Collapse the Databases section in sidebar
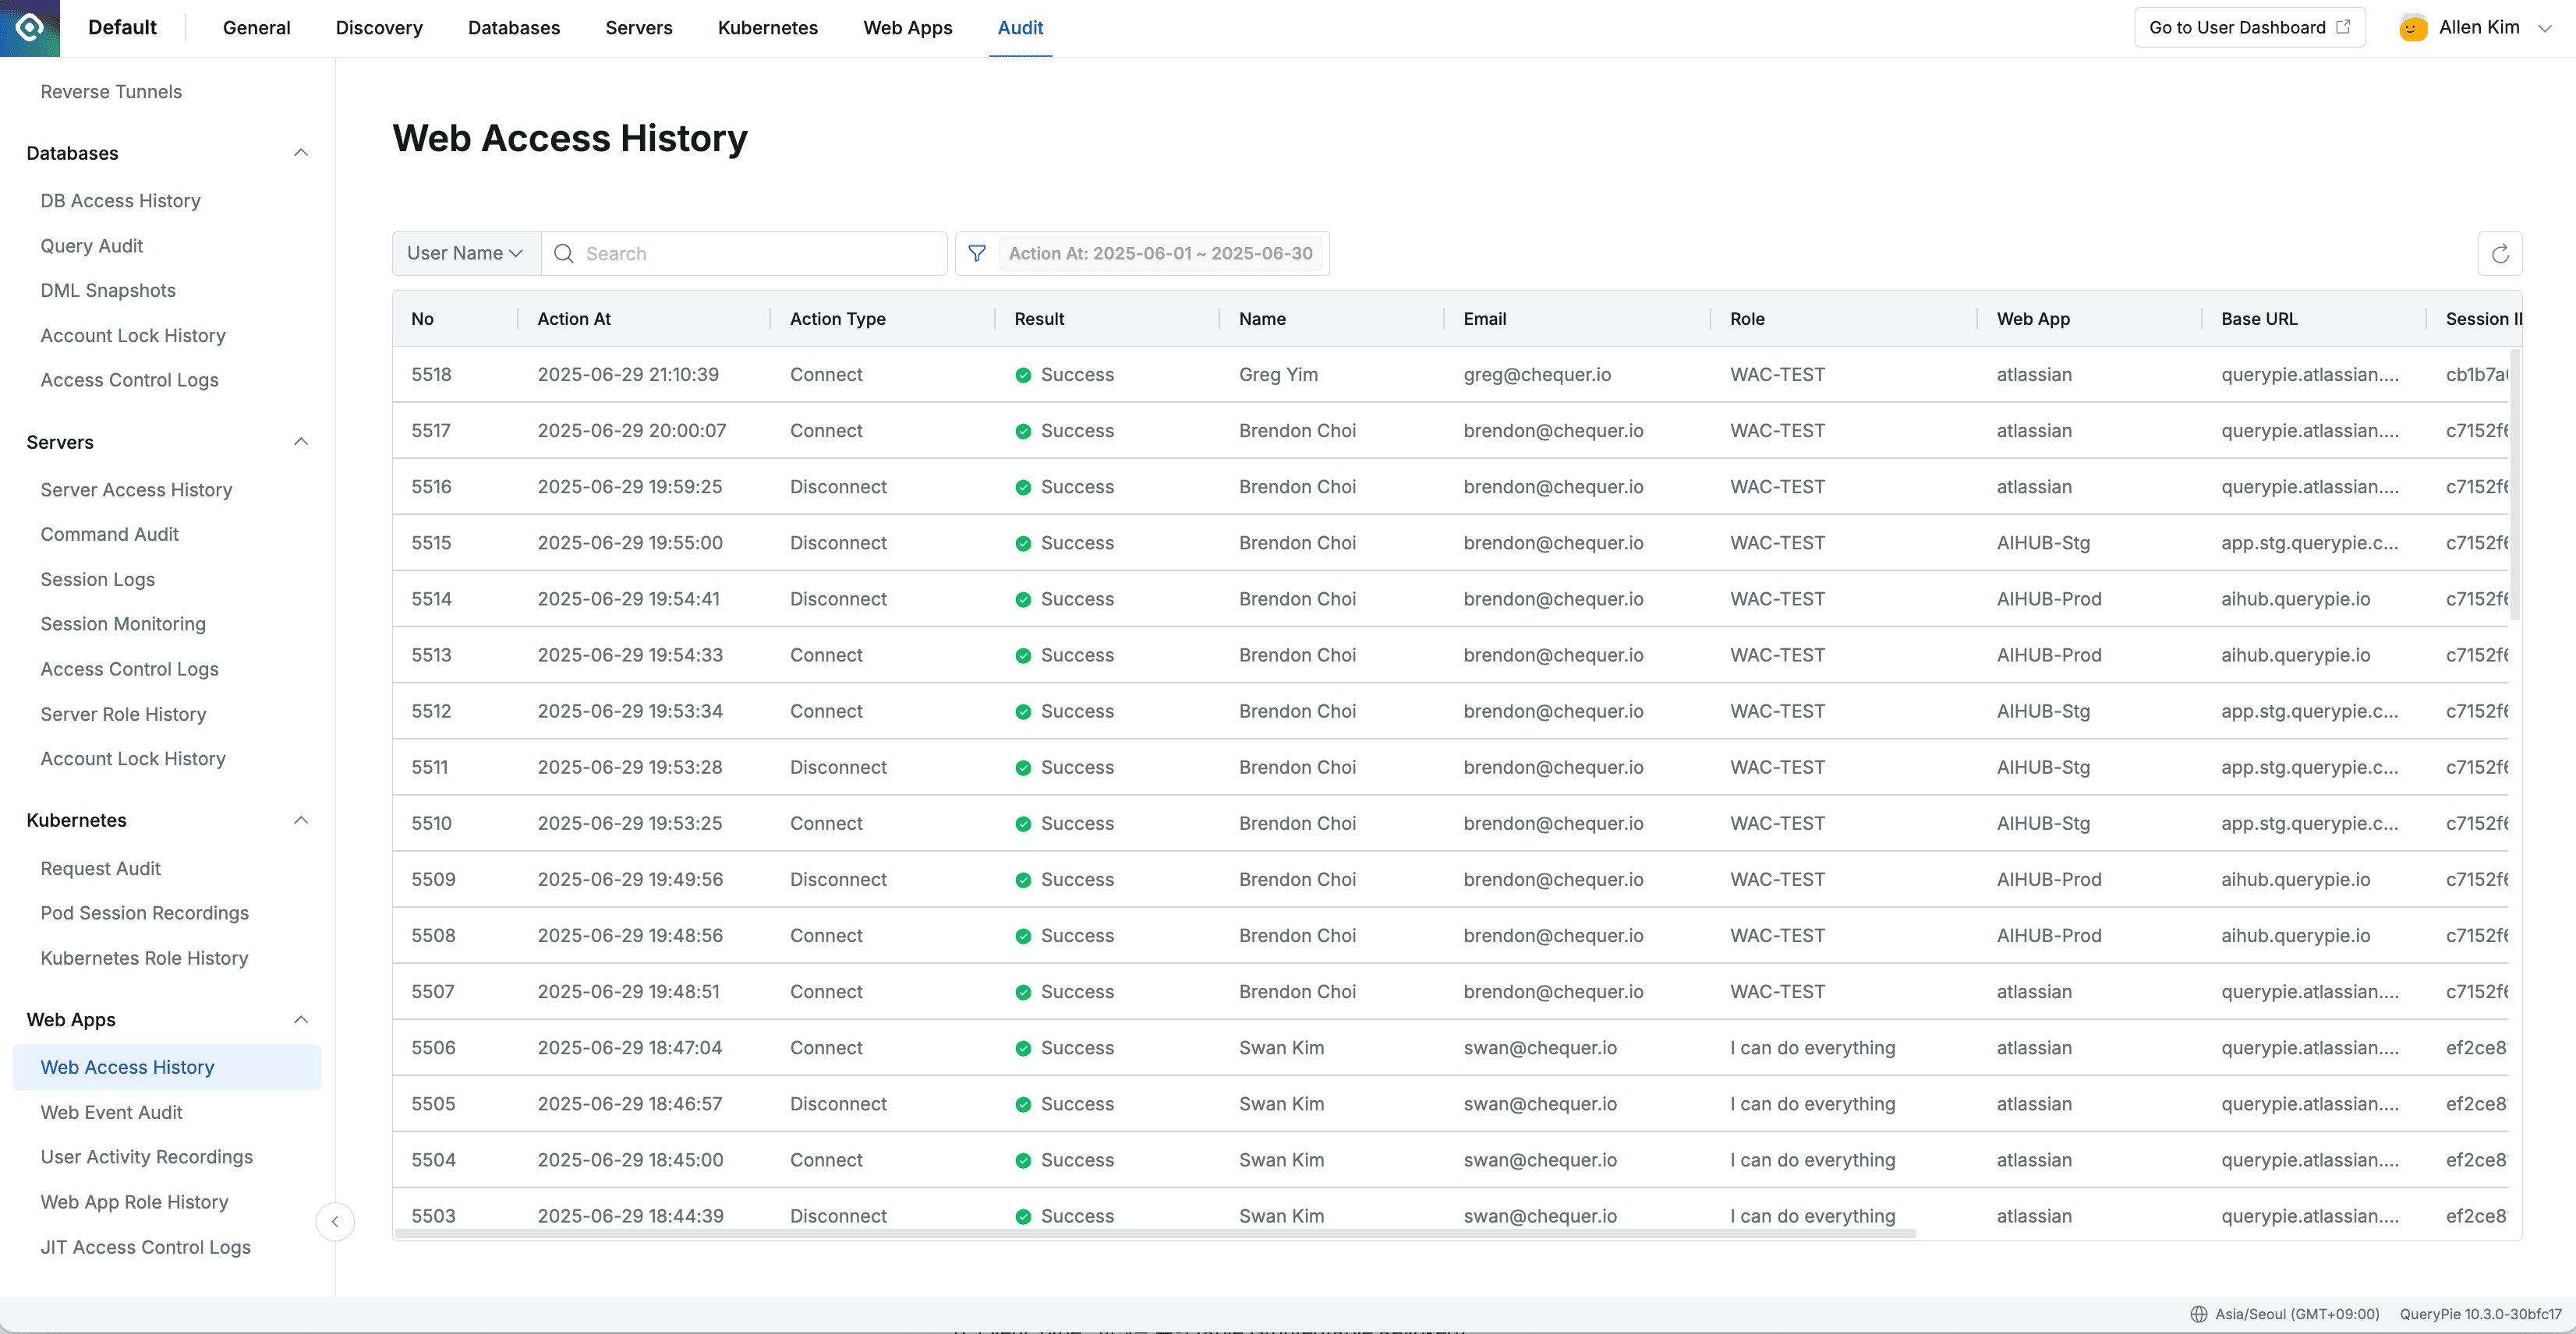 [x=301, y=152]
